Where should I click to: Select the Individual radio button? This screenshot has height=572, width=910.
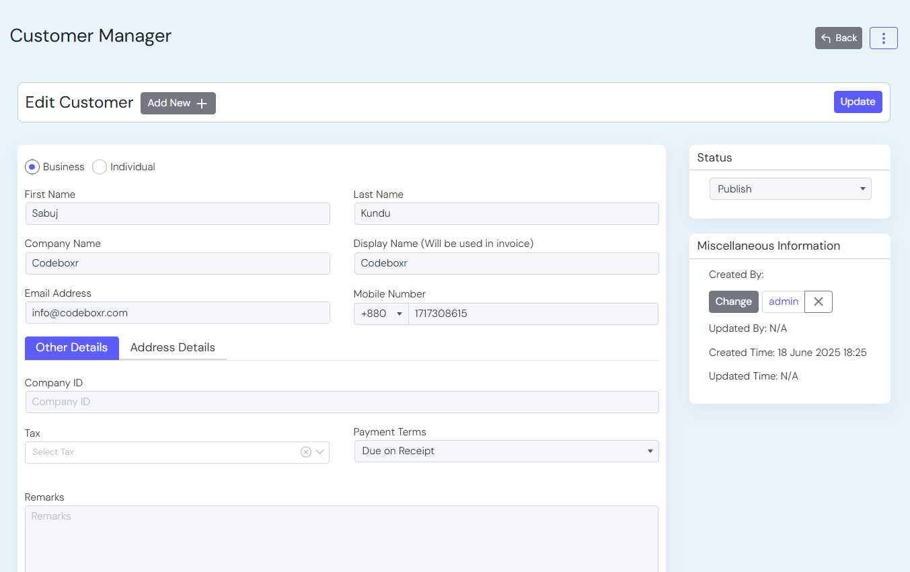point(100,167)
